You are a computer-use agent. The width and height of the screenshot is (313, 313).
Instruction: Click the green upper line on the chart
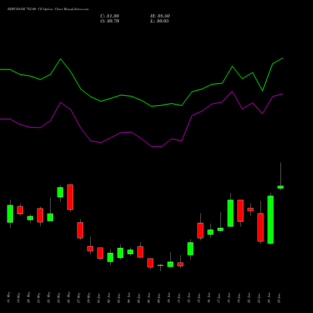tap(141, 100)
